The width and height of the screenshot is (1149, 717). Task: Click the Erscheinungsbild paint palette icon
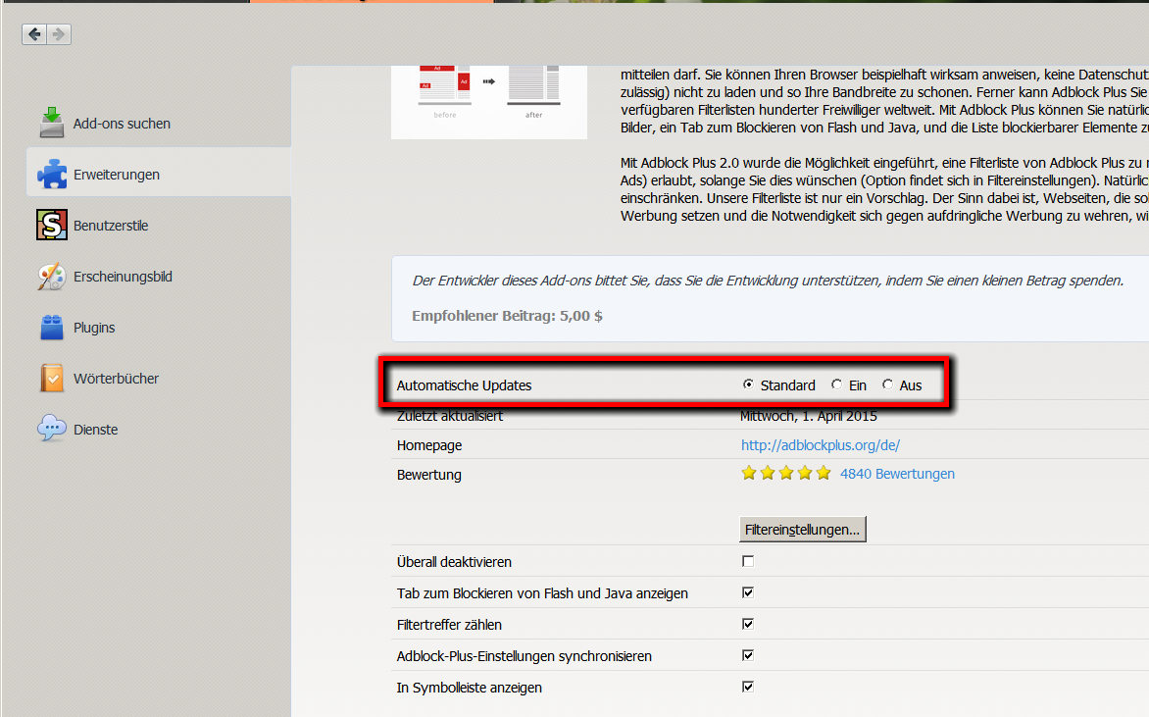pyautogui.click(x=52, y=277)
